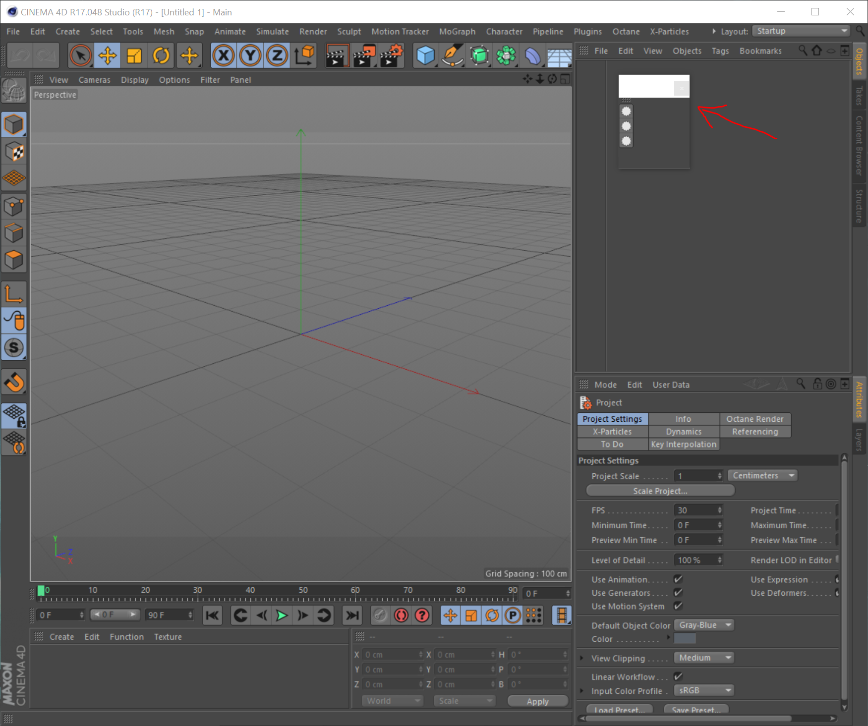Click the red Record Active Objects button
This screenshot has width=868, height=726.
(x=401, y=615)
